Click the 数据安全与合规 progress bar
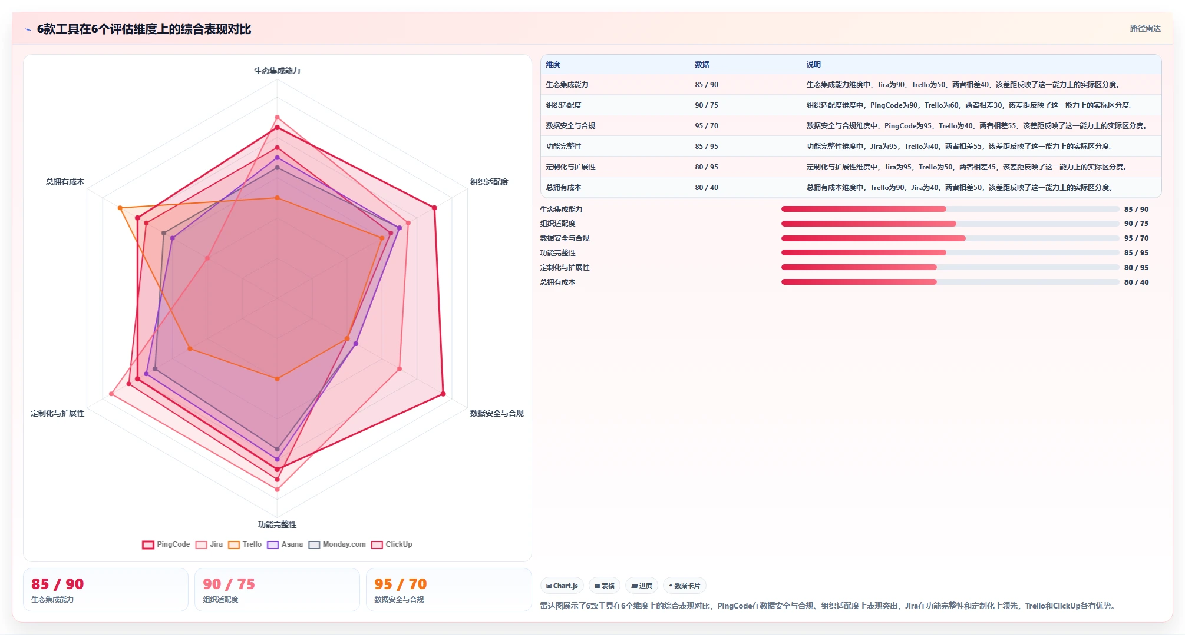 click(950, 238)
